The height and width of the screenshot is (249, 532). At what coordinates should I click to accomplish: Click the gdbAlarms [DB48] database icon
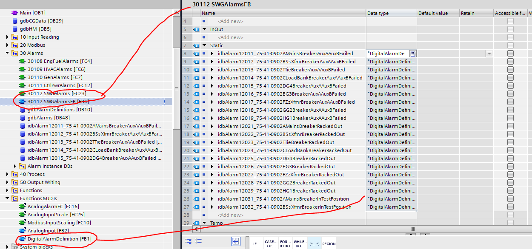coord(23,118)
